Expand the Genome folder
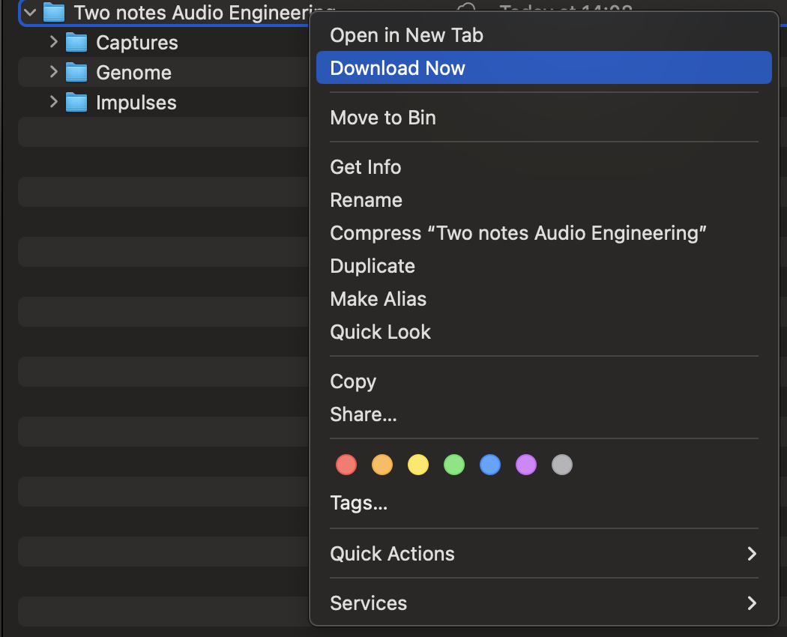The height and width of the screenshot is (637, 787). pos(54,72)
